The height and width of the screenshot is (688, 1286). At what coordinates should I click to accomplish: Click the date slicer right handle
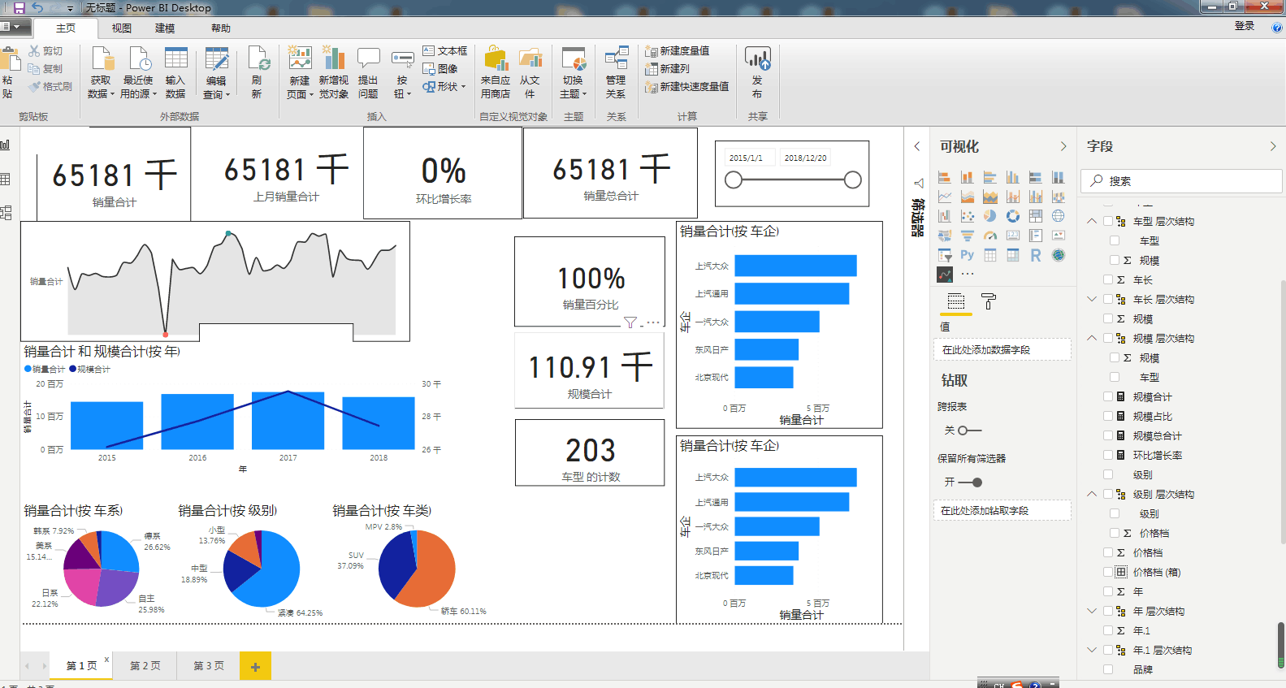[x=852, y=180]
